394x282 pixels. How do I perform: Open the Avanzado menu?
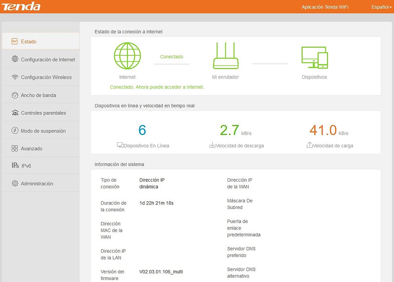[41, 148]
